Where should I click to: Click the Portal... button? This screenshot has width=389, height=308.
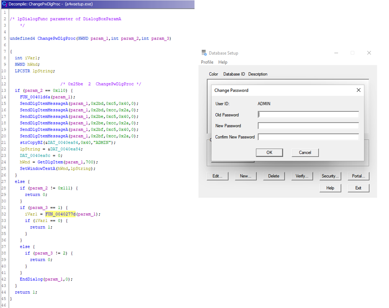click(358, 176)
